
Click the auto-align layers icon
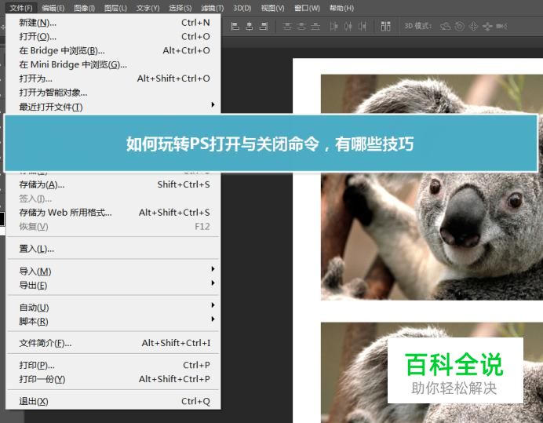click(x=386, y=26)
